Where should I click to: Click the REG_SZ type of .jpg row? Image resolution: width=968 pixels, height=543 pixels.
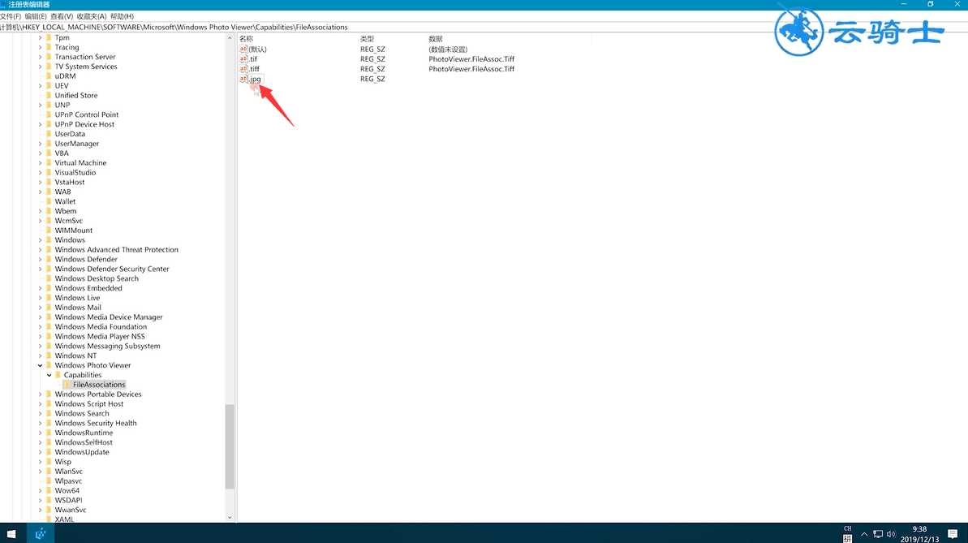(x=373, y=79)
